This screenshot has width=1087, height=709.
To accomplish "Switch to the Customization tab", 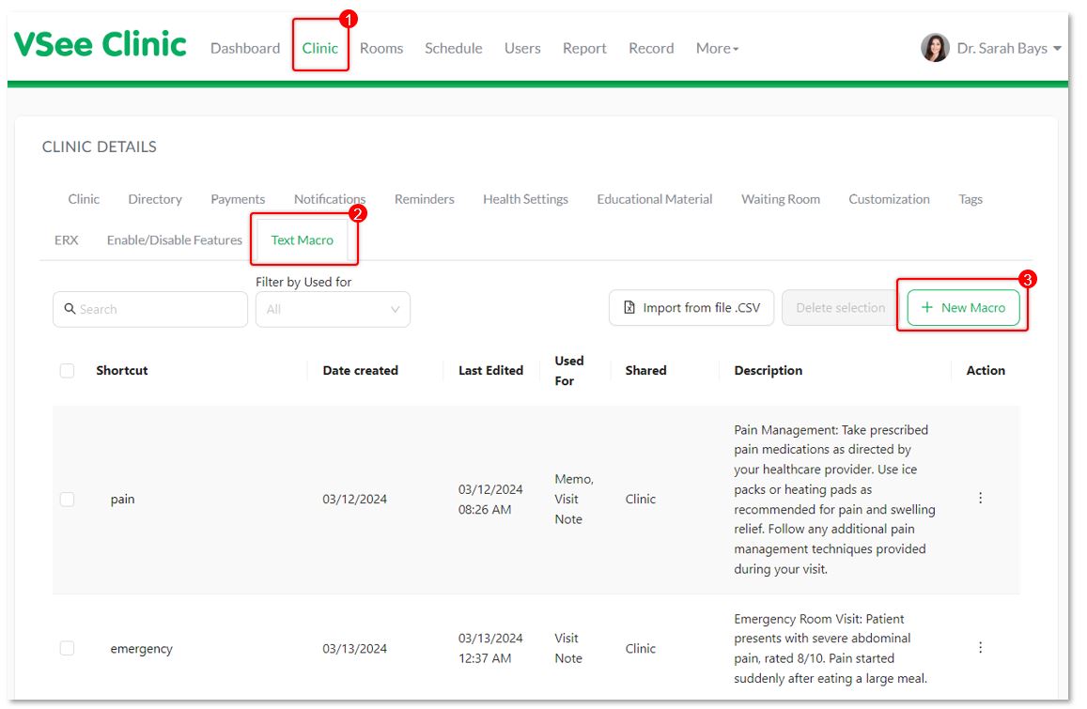I will [889, 199].
